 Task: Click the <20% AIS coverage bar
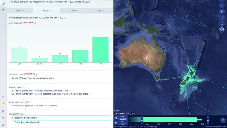point(19,55)
